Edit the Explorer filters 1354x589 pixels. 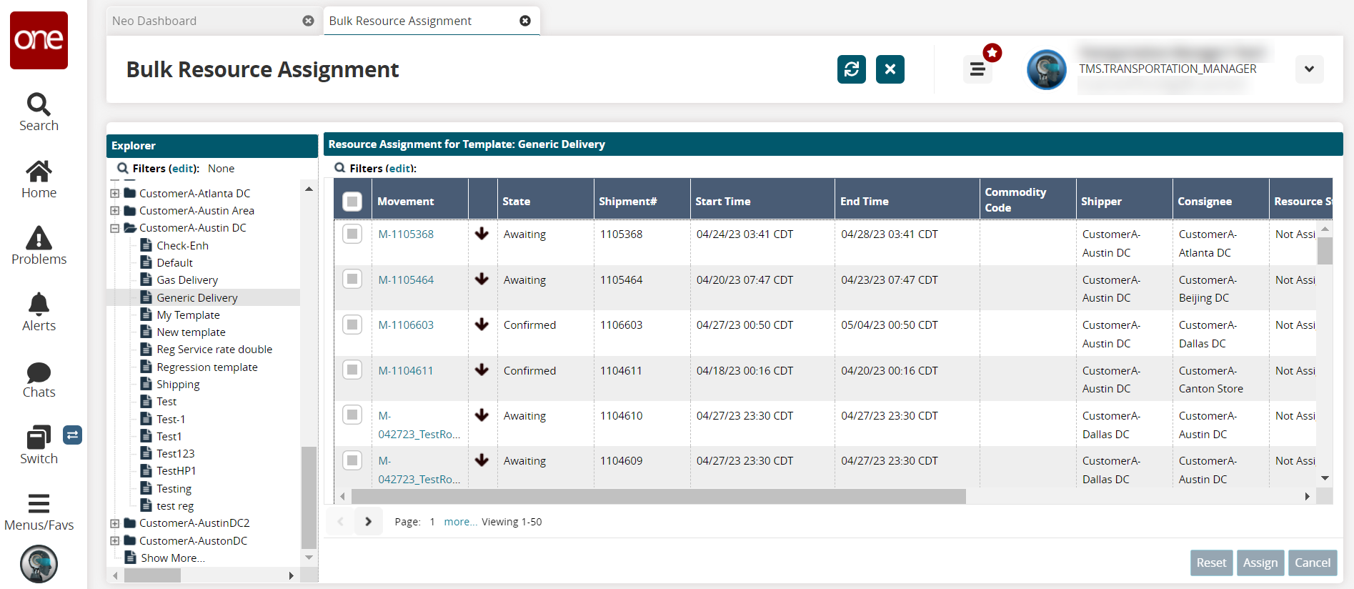183,169
